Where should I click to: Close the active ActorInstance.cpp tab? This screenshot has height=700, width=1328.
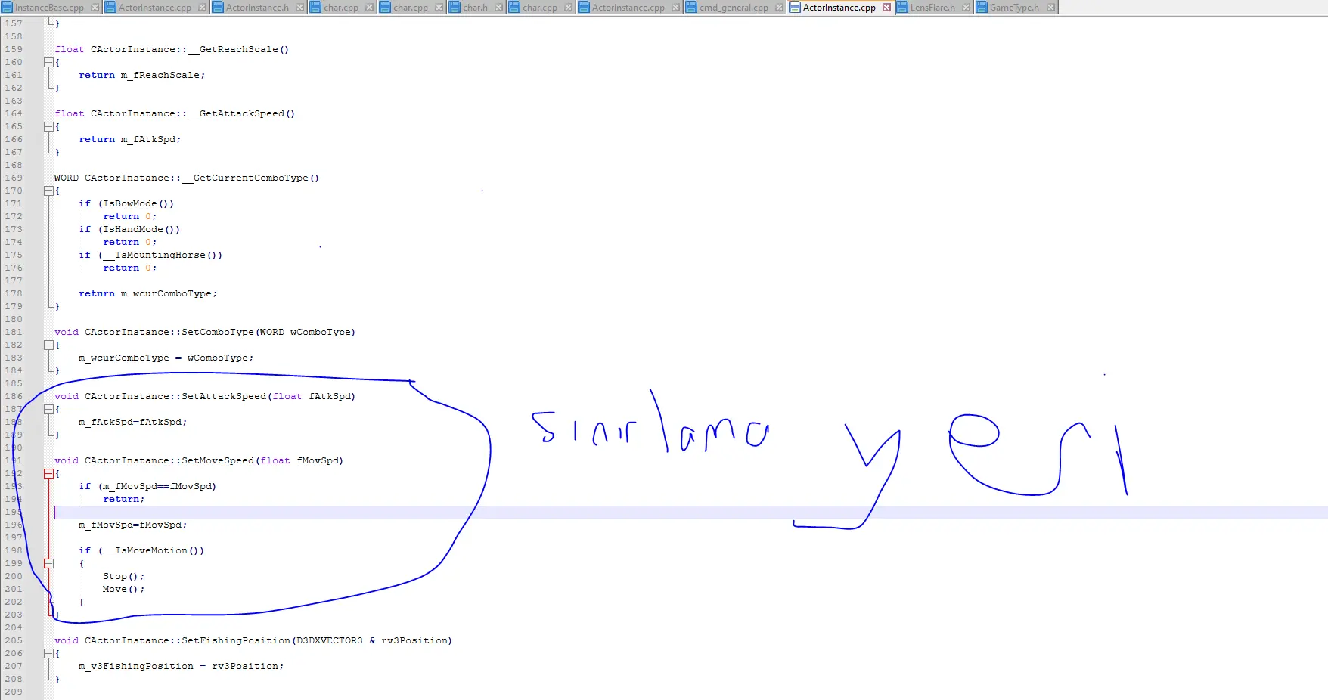point(886,8)
